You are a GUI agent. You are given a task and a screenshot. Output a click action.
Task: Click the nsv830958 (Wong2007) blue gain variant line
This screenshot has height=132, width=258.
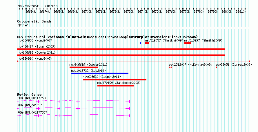click(x=79, y=43)
